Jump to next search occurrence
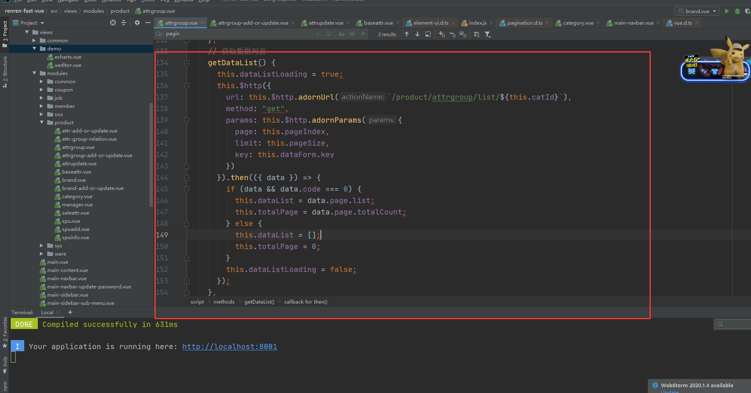This screenshot has width=751, height=393. (x=417, y=34)
